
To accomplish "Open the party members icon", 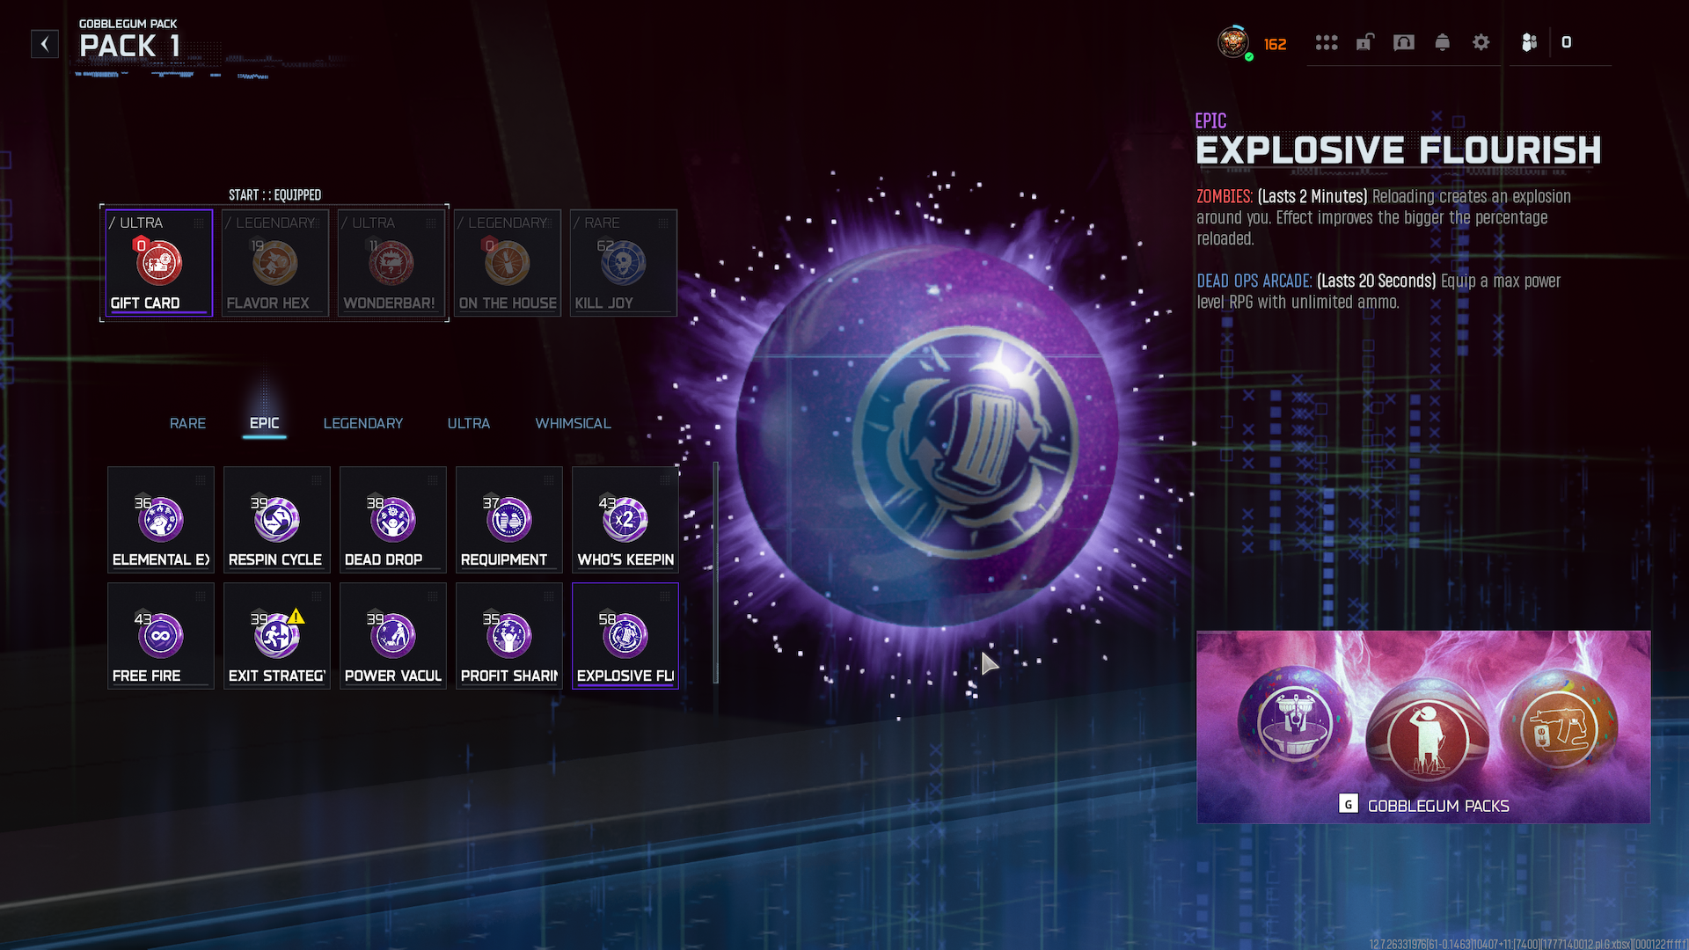I will [x=1530, y=42].
